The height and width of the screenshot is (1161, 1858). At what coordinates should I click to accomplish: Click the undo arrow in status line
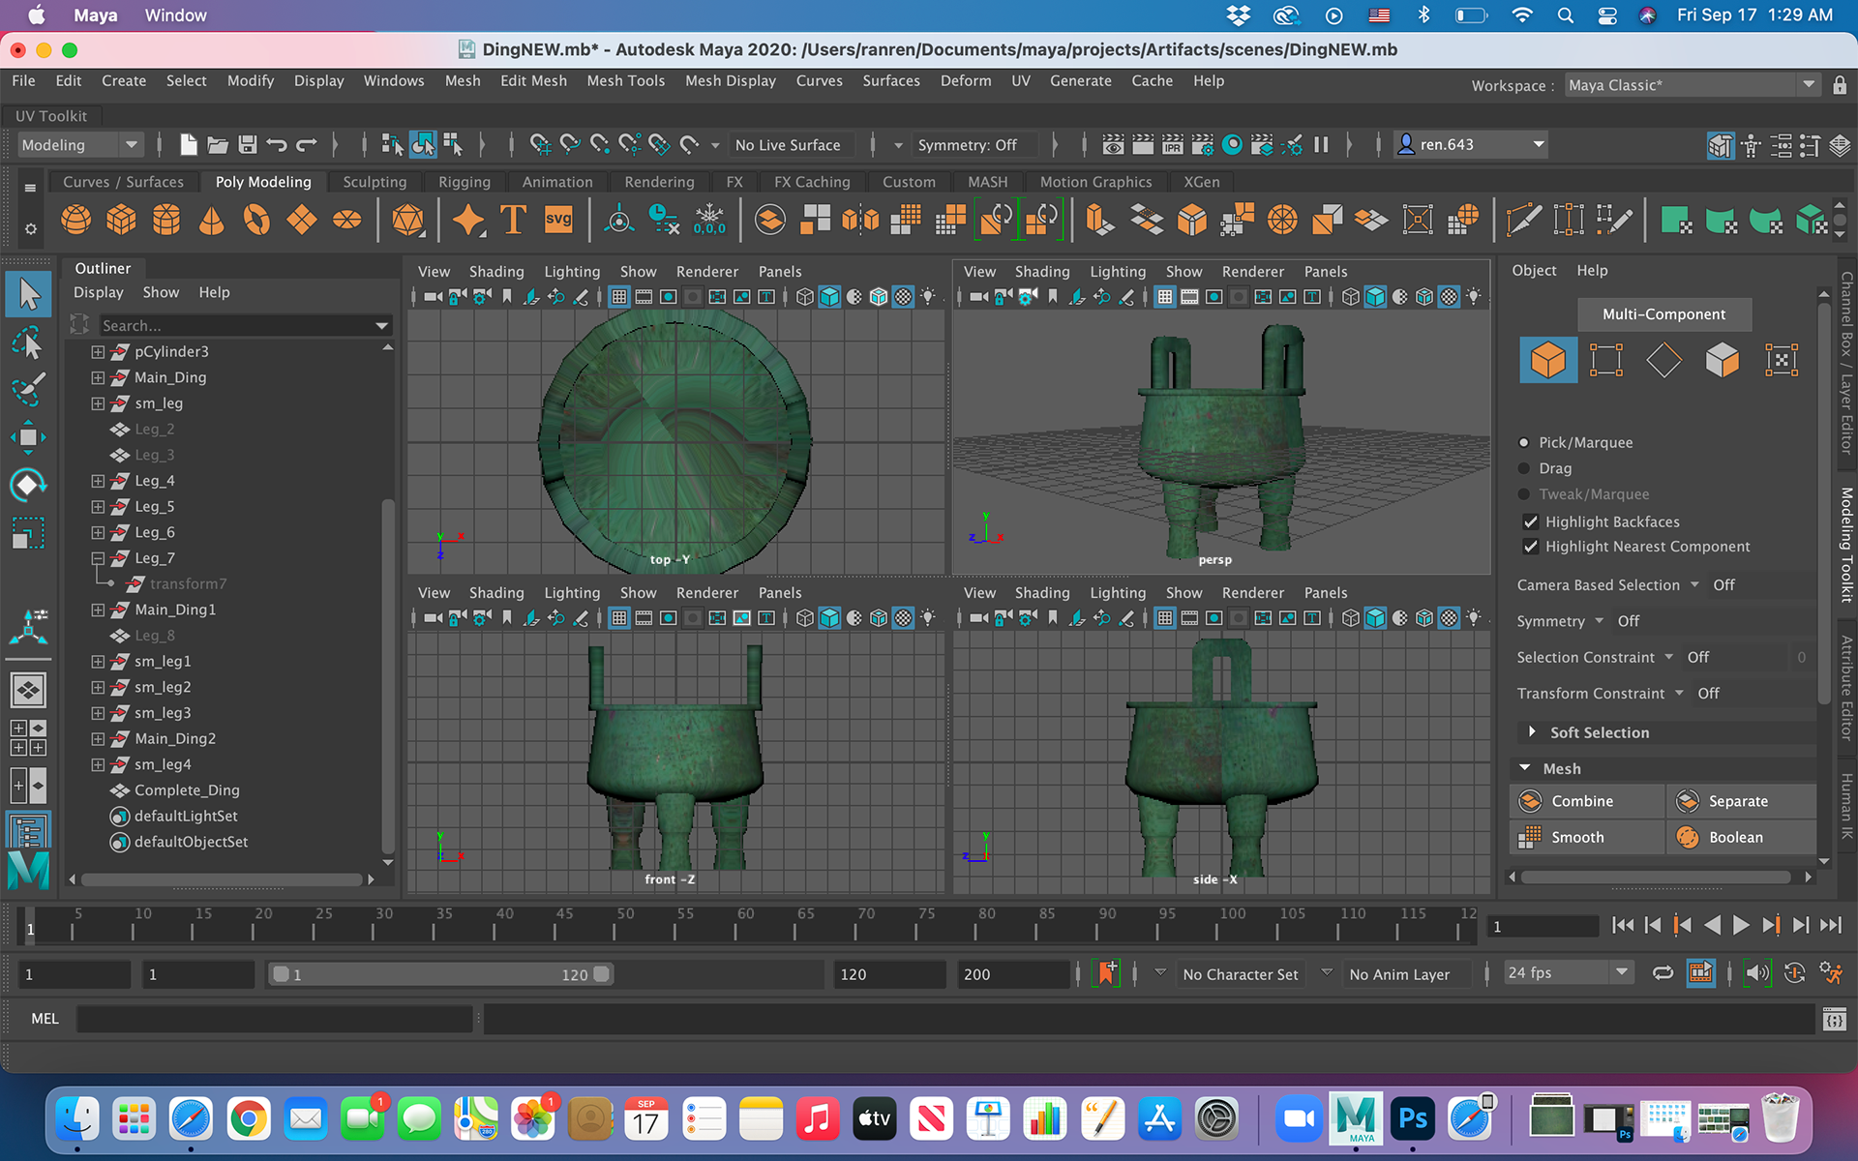[277, 145]
